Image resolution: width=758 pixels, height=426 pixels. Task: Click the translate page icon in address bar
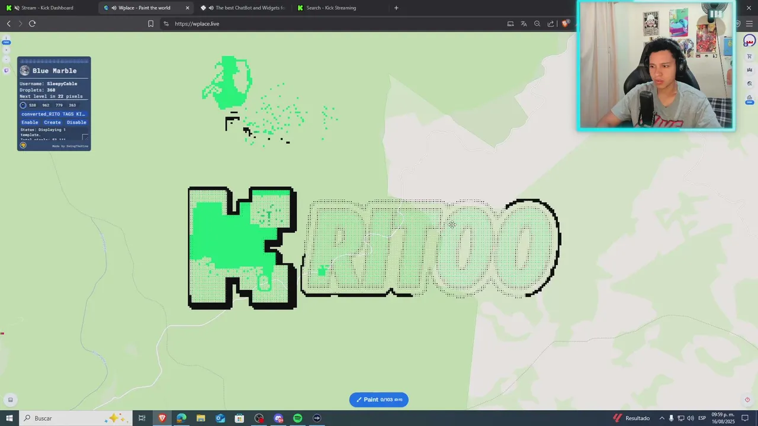pyautogui.click(x=523, y=24)
